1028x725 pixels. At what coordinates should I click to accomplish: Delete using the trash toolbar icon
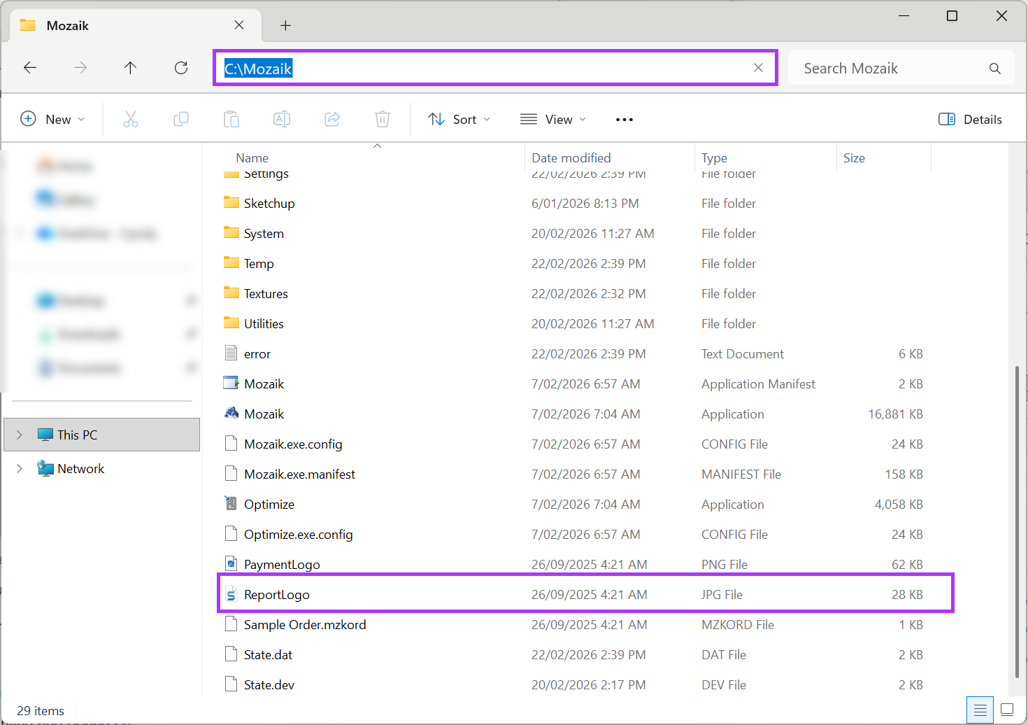tap(382, 119)
